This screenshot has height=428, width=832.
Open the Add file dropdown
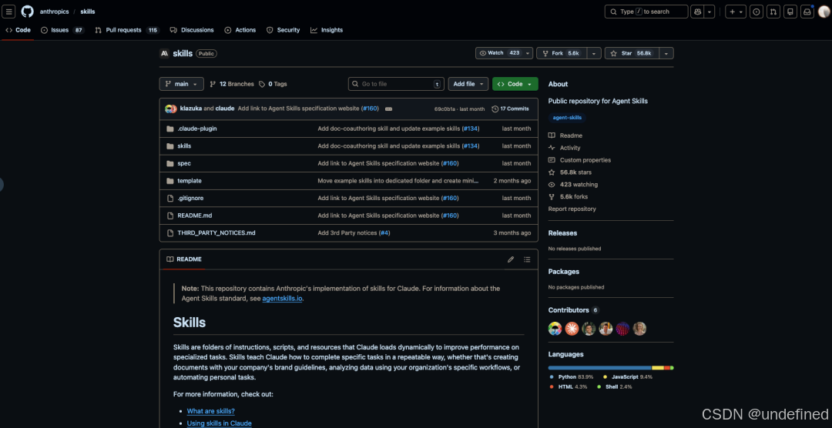pyautogui.click(x=468, y=84)
